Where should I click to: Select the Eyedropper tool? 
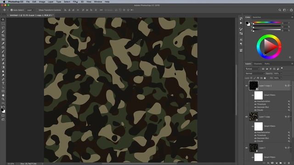[3, 44]
